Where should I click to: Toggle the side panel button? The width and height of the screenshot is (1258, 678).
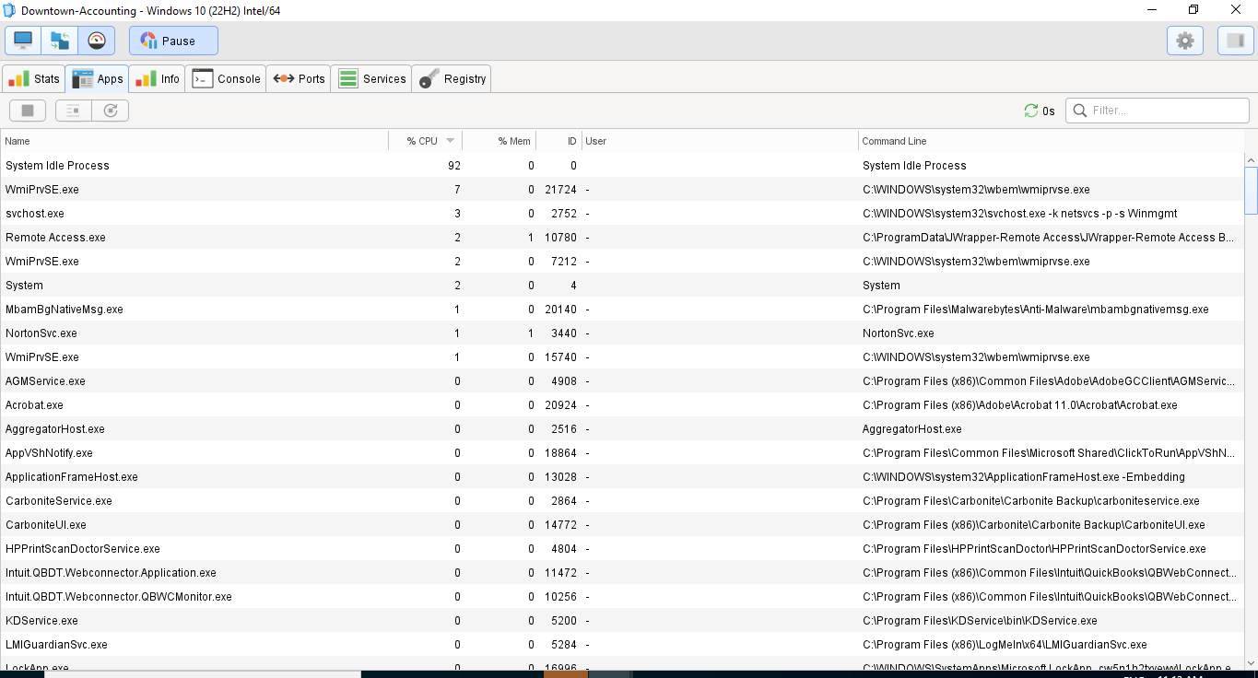tap(1235, 41)
